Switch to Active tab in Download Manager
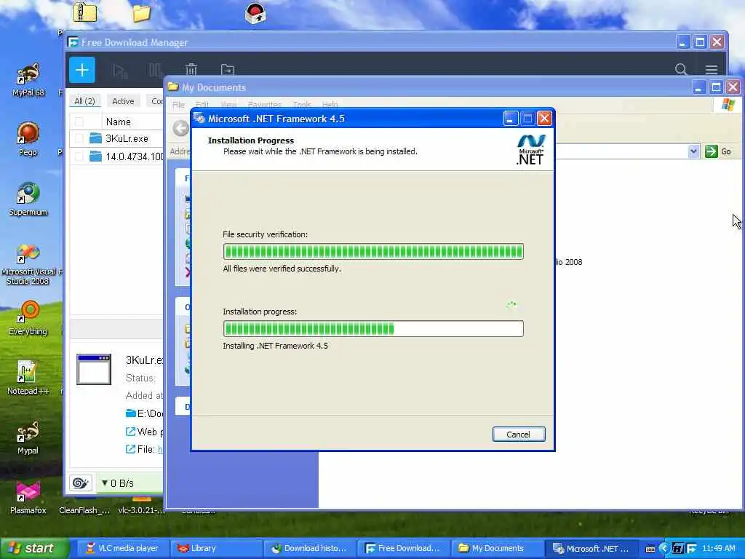 tap(123, 100)
